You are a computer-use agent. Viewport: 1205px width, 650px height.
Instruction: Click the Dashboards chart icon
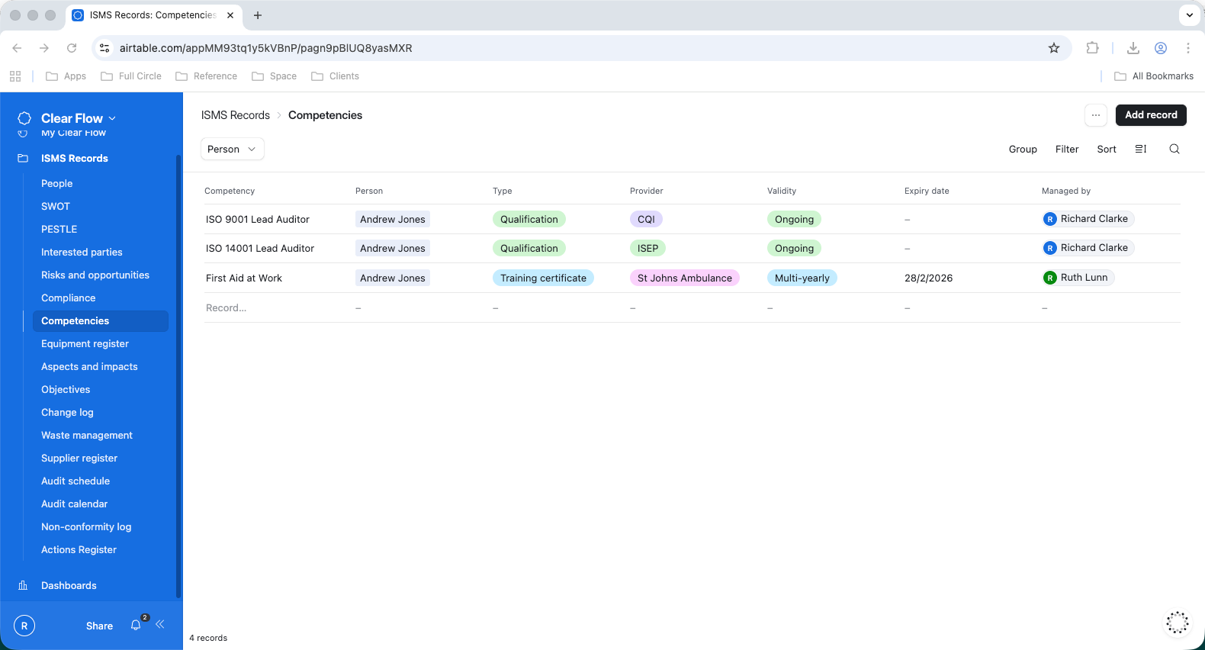[23, 586]
